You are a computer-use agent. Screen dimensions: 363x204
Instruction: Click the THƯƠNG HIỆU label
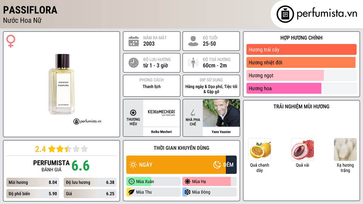click(x=133, y=122)
